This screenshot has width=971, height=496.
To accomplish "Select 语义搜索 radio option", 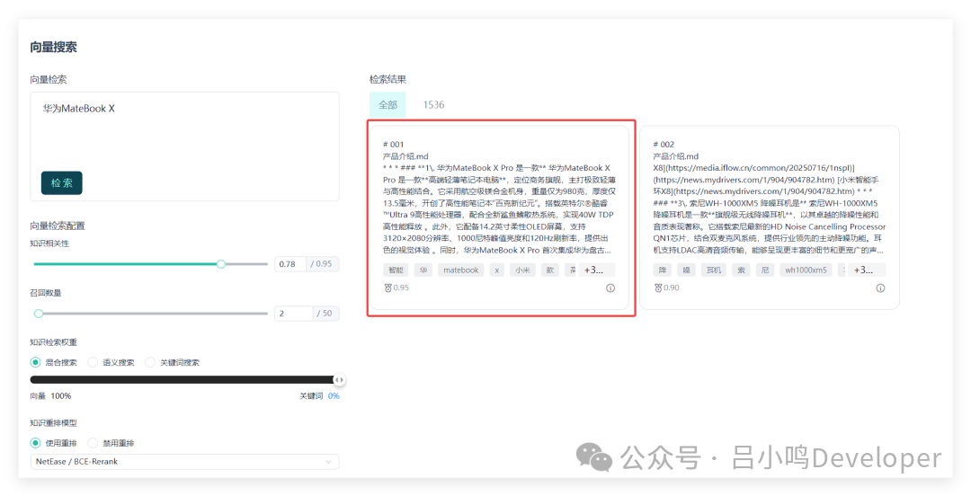I will point(93,362).
